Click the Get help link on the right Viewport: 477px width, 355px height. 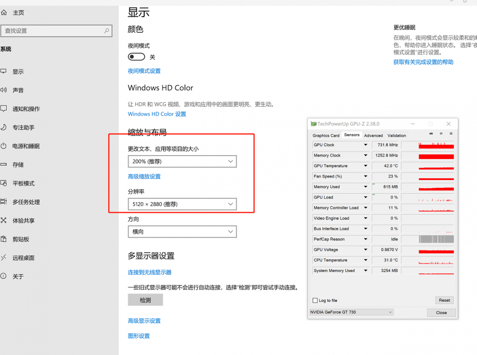coord(423,62)
